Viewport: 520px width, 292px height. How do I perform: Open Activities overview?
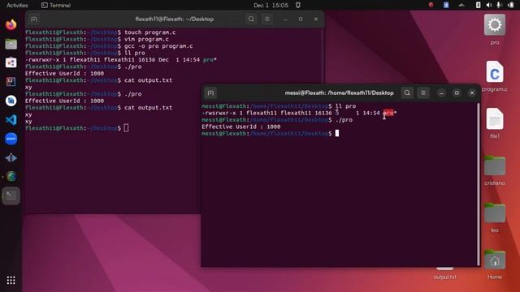click(17, 6)
